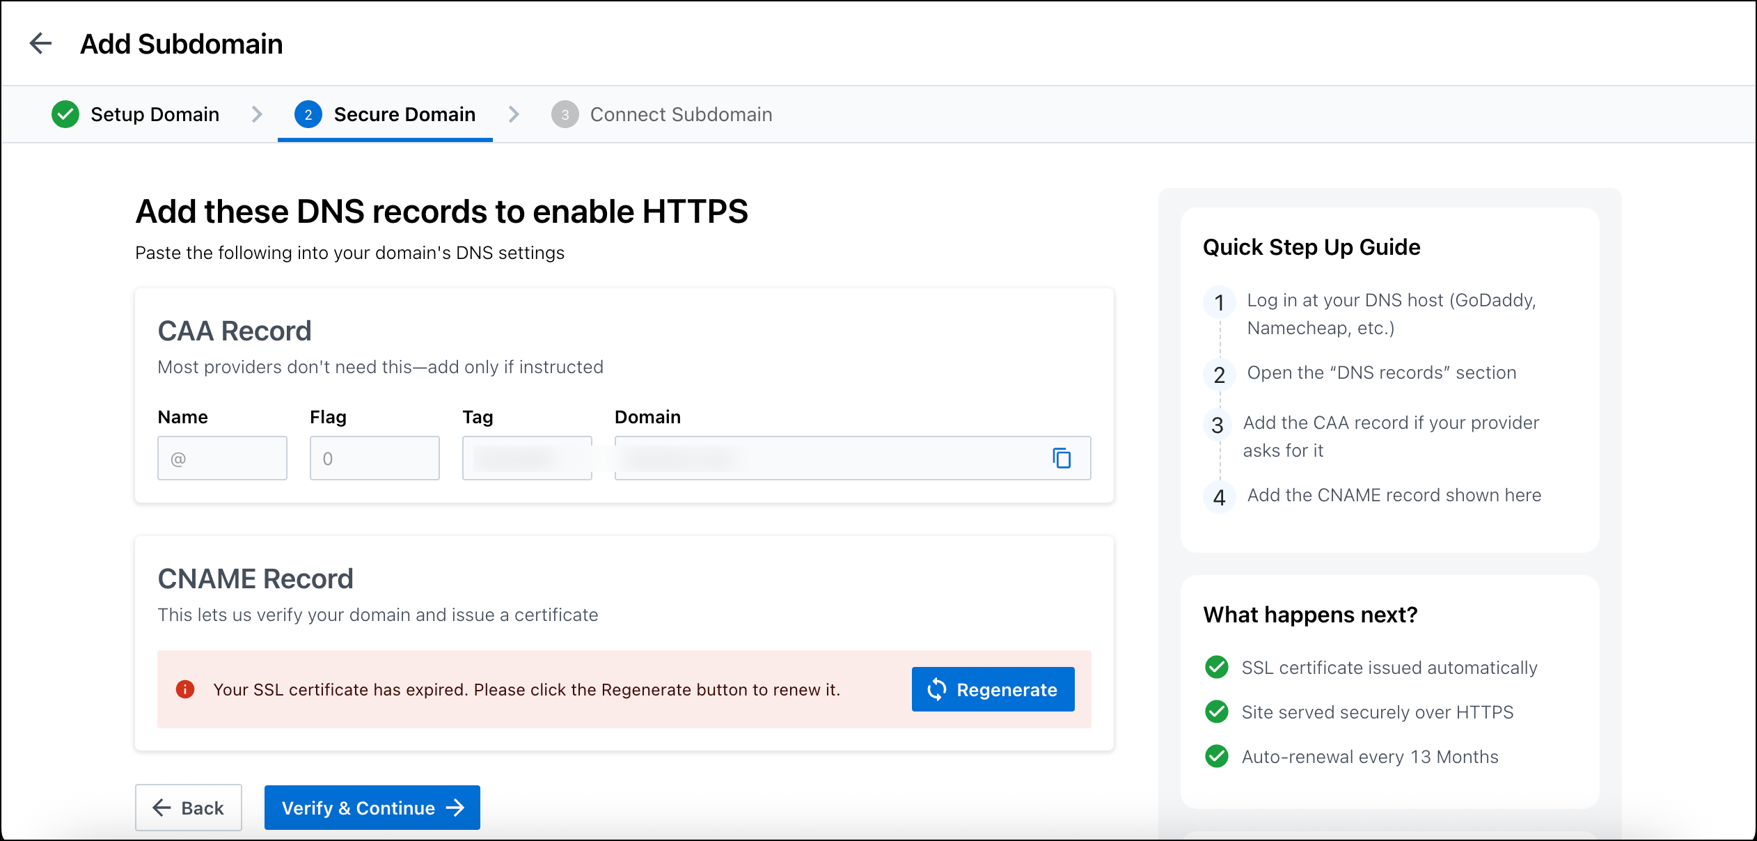
Task: Click the red error icon in SSL alert
Action: point(185,689)
